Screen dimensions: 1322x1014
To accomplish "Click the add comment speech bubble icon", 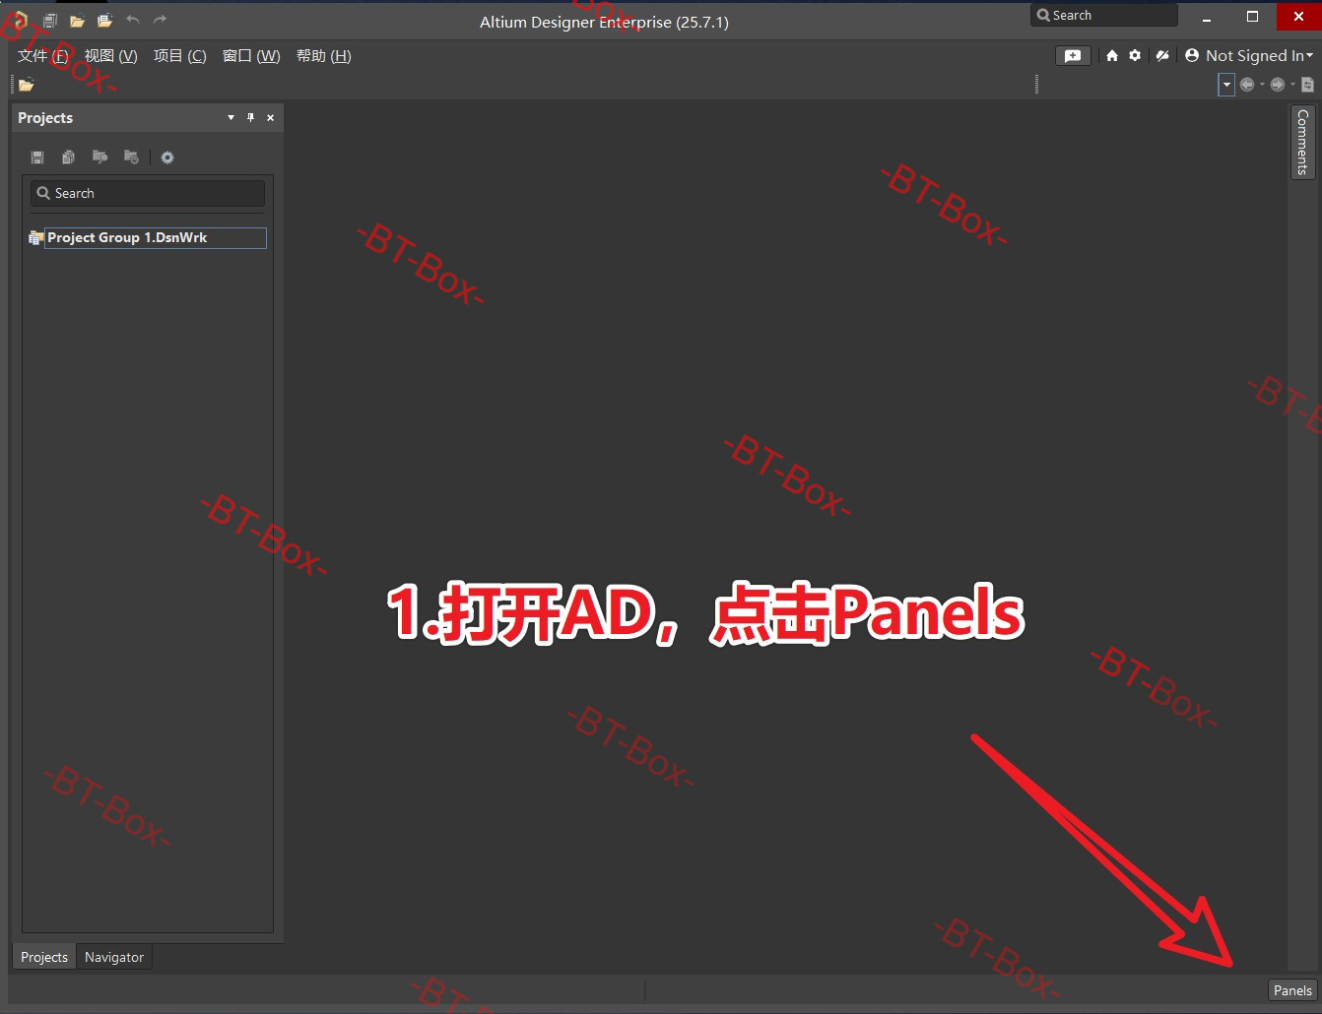I will pyautogui.click(x=1073, y=56).
